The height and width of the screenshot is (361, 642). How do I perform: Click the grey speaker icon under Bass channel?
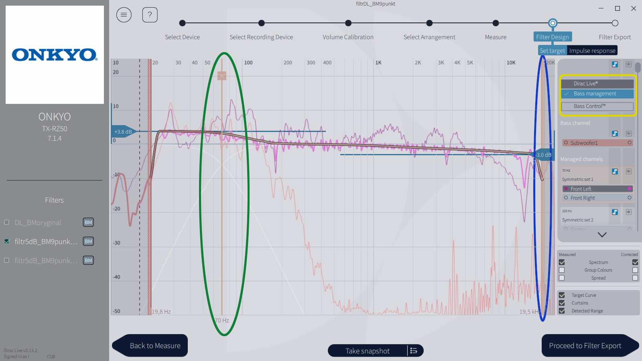coord(629,133)
